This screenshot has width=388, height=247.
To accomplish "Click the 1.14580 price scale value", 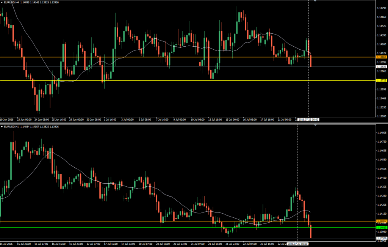I will pos(381,160).
